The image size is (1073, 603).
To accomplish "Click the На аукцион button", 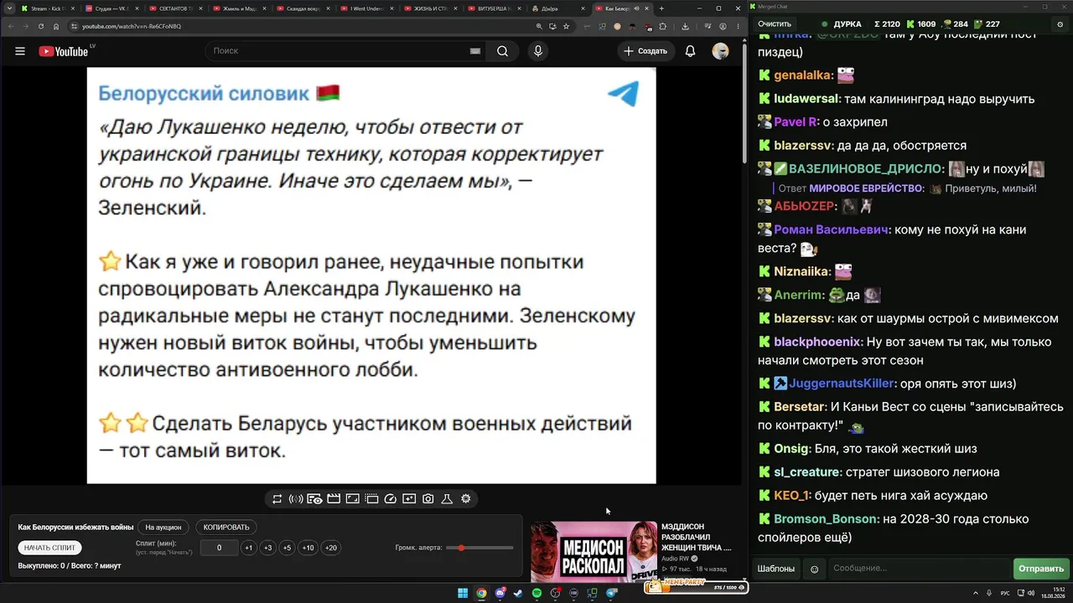I will point(163,528).
